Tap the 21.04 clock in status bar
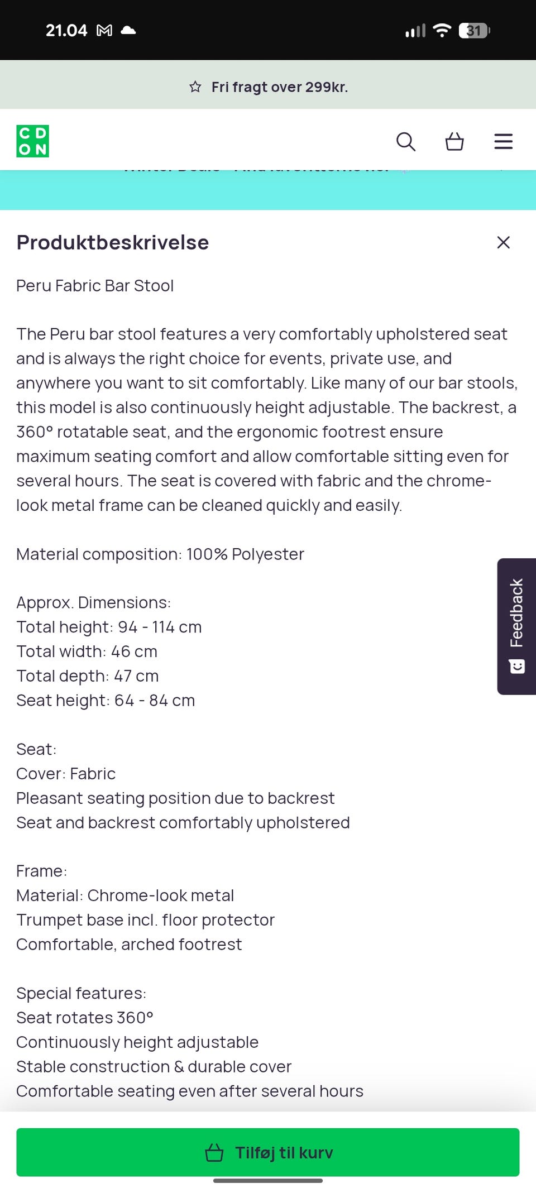The image size is (536, 1193). coord(66,31)
